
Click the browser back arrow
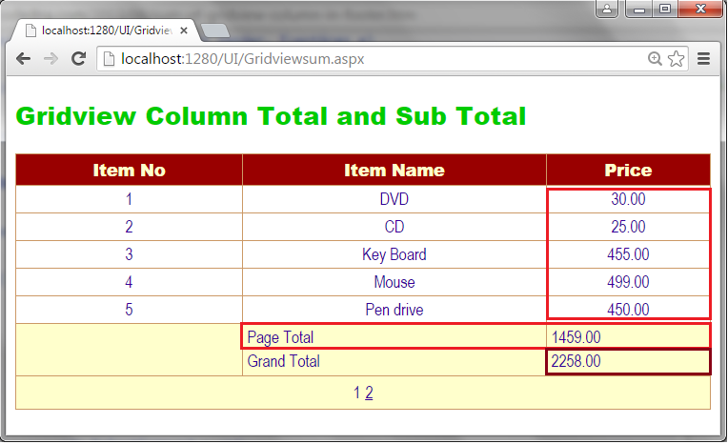tap(23, 58)
